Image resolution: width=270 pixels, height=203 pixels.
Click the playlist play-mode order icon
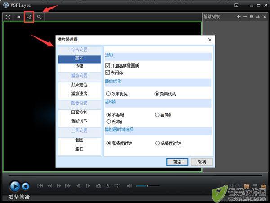click(258, 17)
